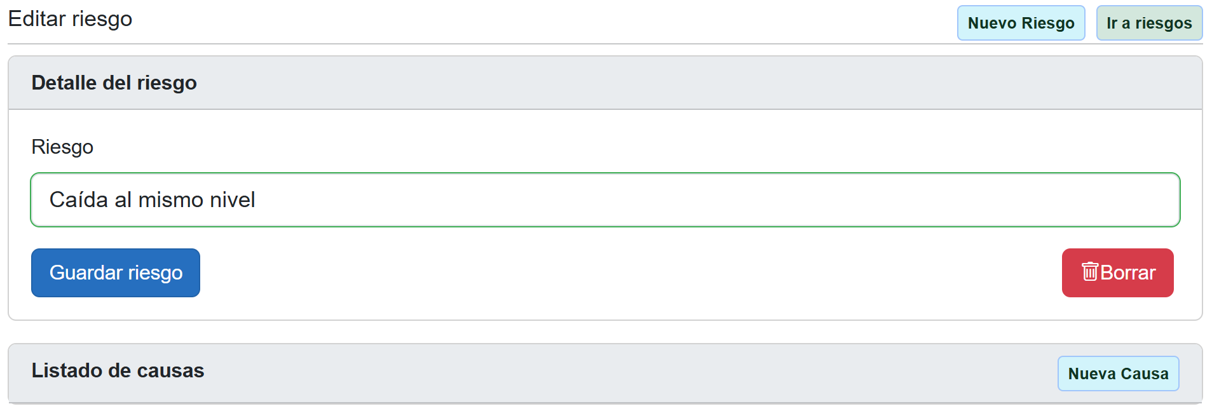Screen dimensions: 1212x411
Task: Click the word Editar in the page title
Action: click(x=37, y=19)
